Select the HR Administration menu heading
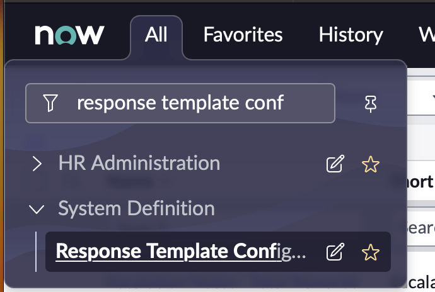Image resolution: width=435 pixels, height=292 pixels. (139, 164)
